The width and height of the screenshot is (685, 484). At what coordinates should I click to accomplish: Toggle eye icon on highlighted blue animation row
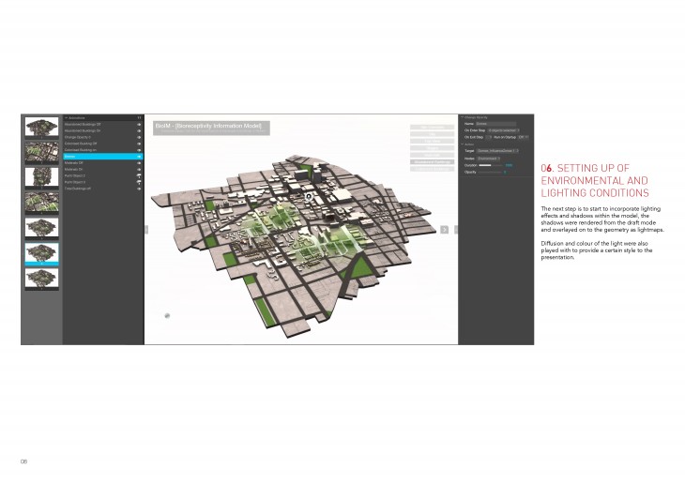click(x=139, y=156)
